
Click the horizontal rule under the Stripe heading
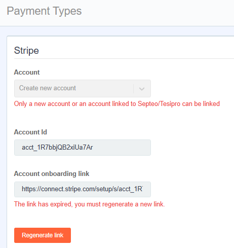point(124,59)
